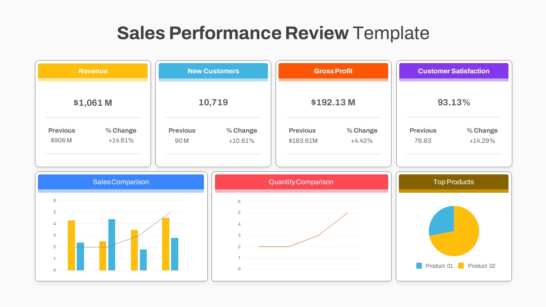Click the Customer Satisfaction header
Image resolution: width=546 pixels, height=307 pixels.
pyautogui.click(x=453, y=71)
